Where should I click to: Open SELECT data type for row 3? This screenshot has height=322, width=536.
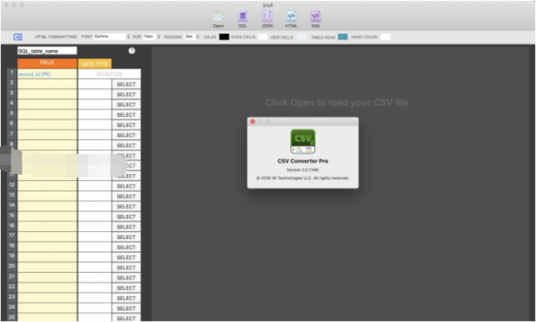point(126,95)
